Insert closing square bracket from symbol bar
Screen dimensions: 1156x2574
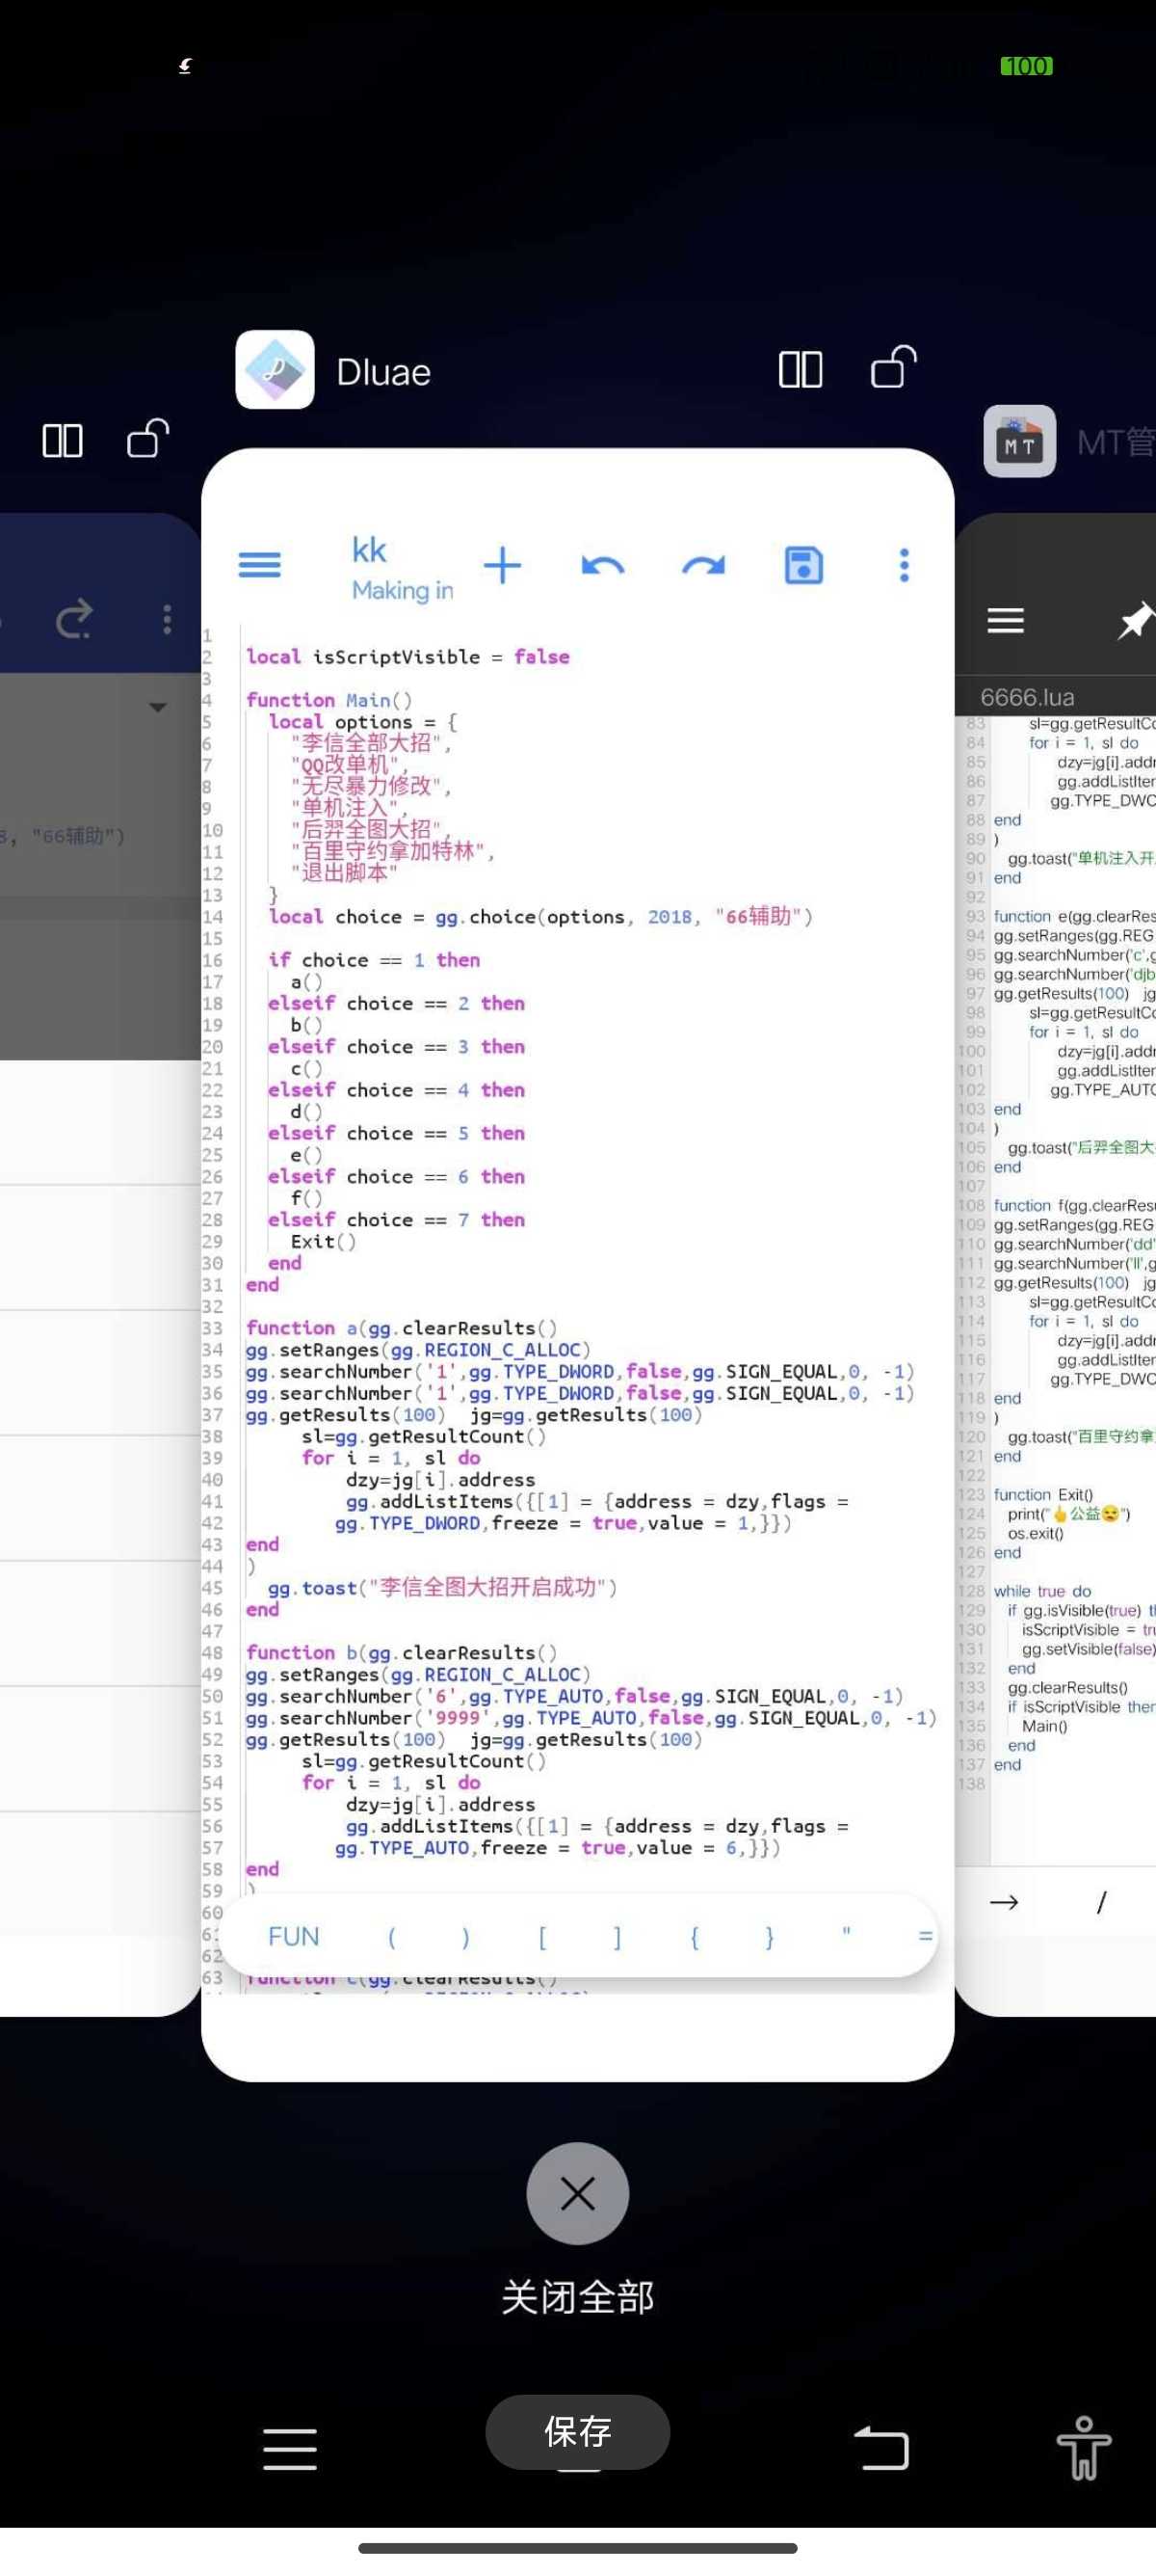(617, 1938)
